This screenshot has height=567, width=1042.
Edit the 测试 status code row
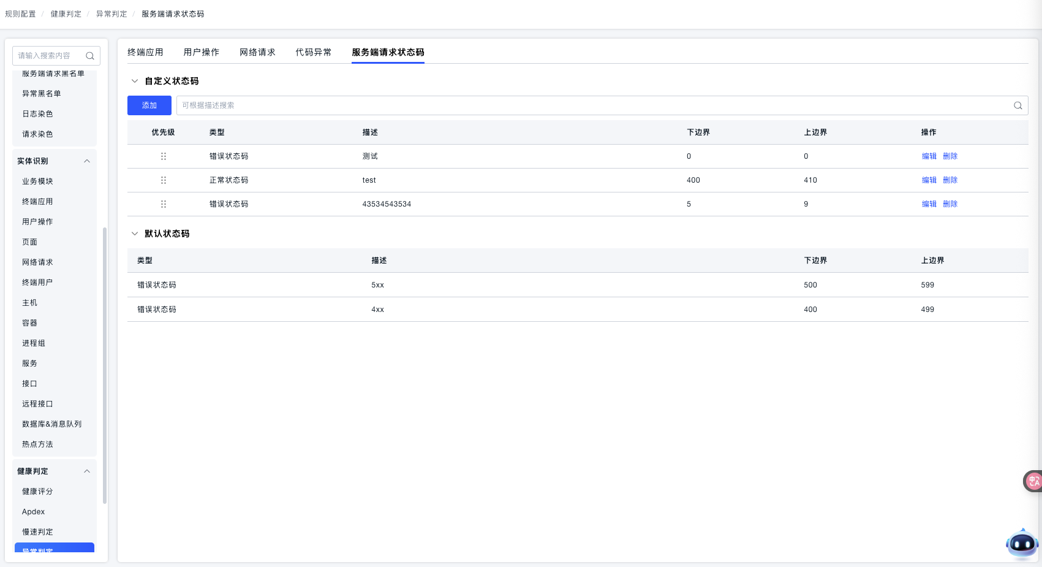929,156
